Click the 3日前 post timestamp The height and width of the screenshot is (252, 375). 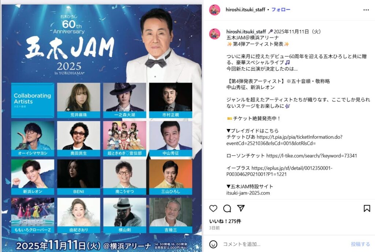(x=214, y=228)
